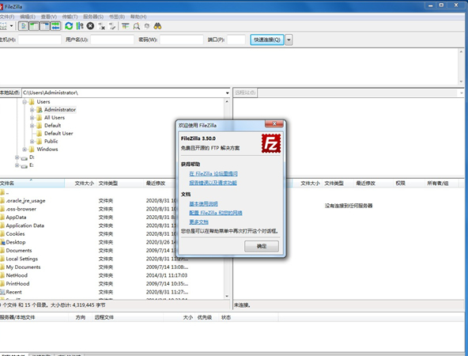Viewport: 468px width, 356px height.
Task: Click the reconnect to last server icon
Action: click(112, 26)
